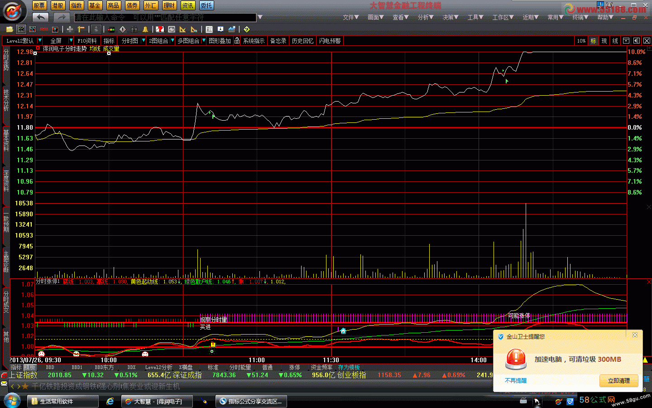Click the small house marker on indicator chart
Screen dimensions: 652x408
pos(343,331)
